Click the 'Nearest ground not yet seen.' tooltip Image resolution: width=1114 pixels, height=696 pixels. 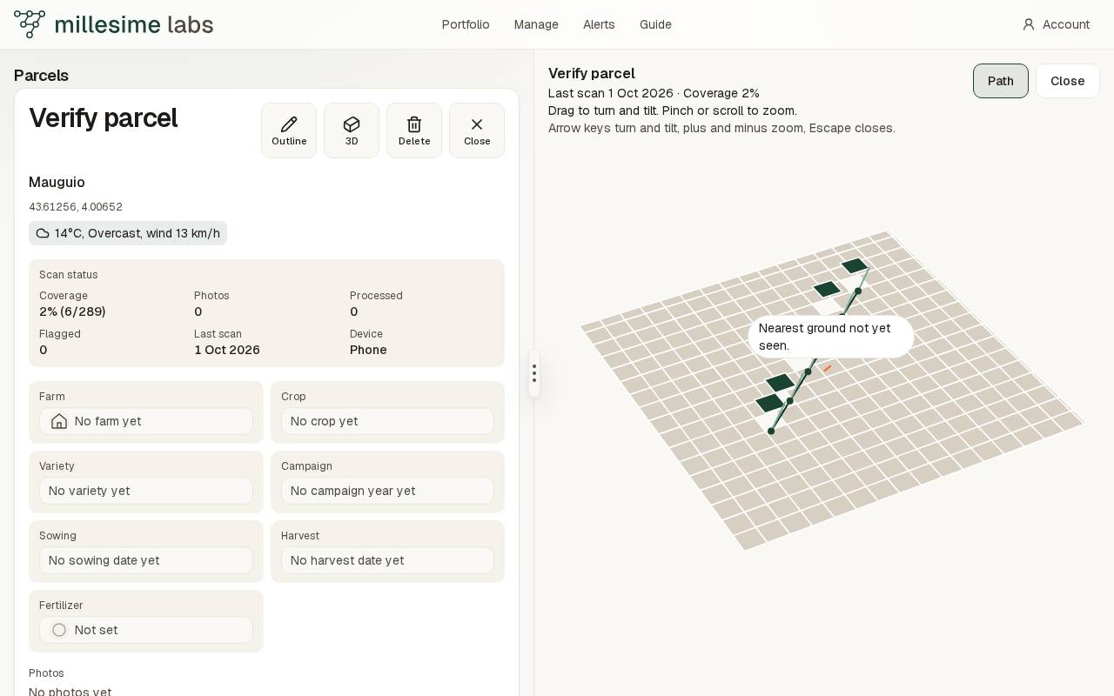point(831,337)
